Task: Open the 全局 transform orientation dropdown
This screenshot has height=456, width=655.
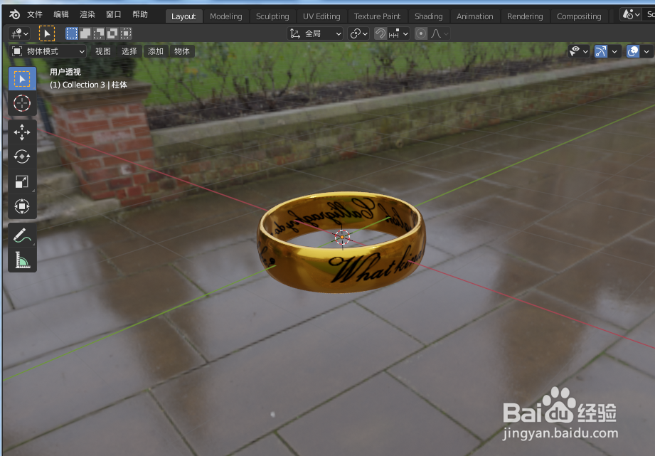Action: click(x=315, y=33)
